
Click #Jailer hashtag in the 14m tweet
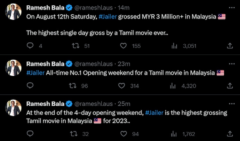pos(108,17)
